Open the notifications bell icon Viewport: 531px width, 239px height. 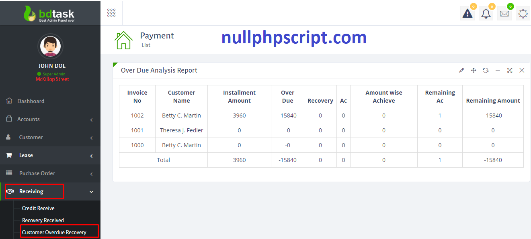coord(486,14)
